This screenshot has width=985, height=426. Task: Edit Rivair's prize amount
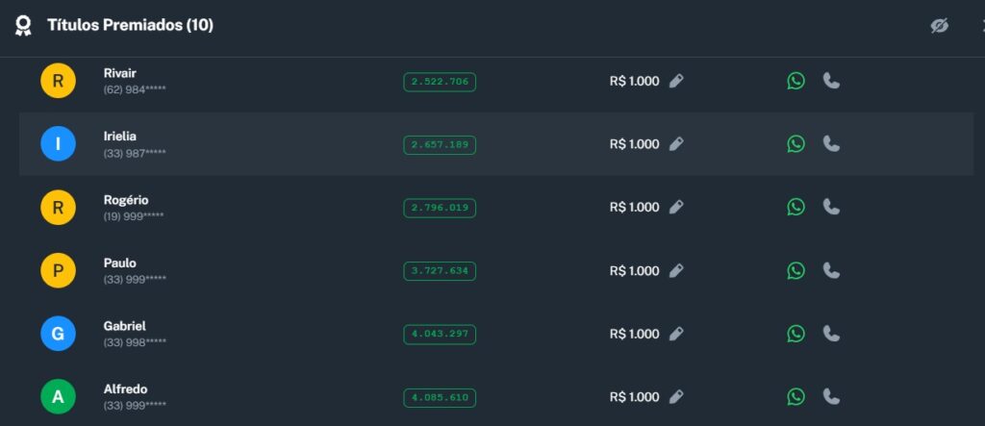tap(676, 82)
